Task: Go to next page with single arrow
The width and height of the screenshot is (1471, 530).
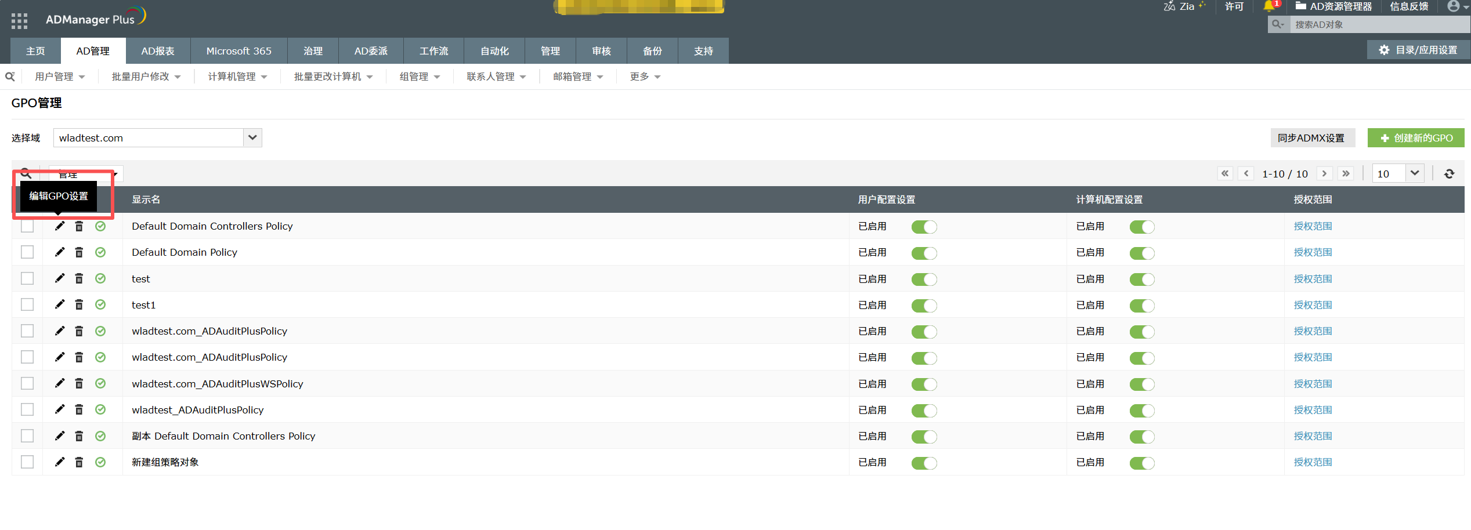Action: coord(1324,174)
